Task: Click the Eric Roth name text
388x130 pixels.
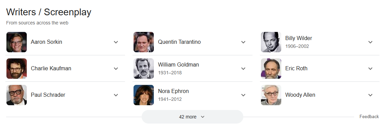Action: tap(296, 68)
